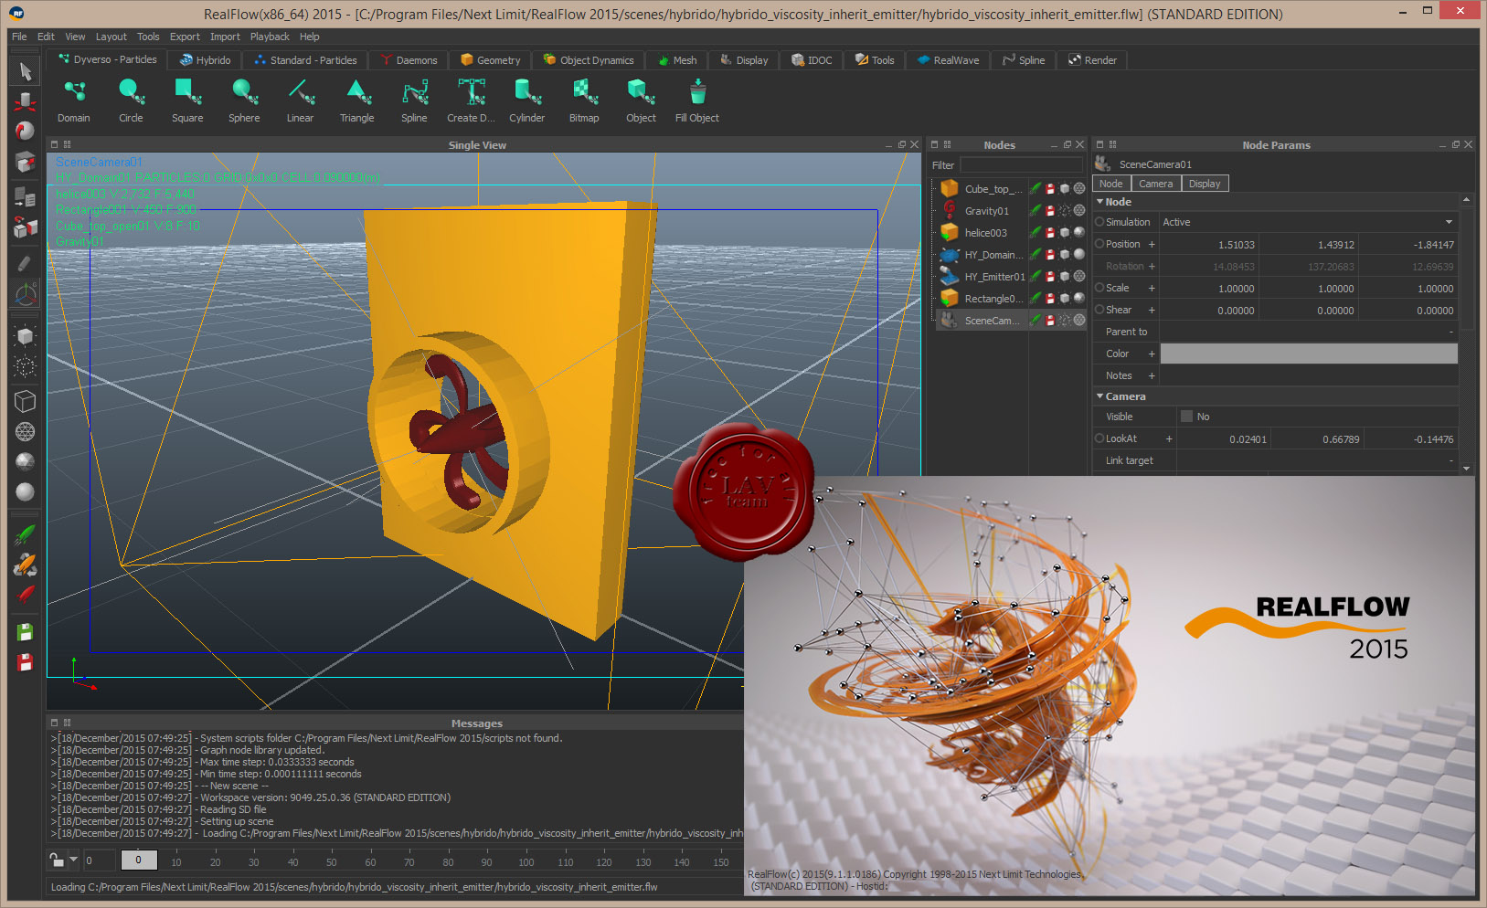Select the HY_Emitter01 node
The width and height of the screenshot is (1487, 908).
[994, 277]
